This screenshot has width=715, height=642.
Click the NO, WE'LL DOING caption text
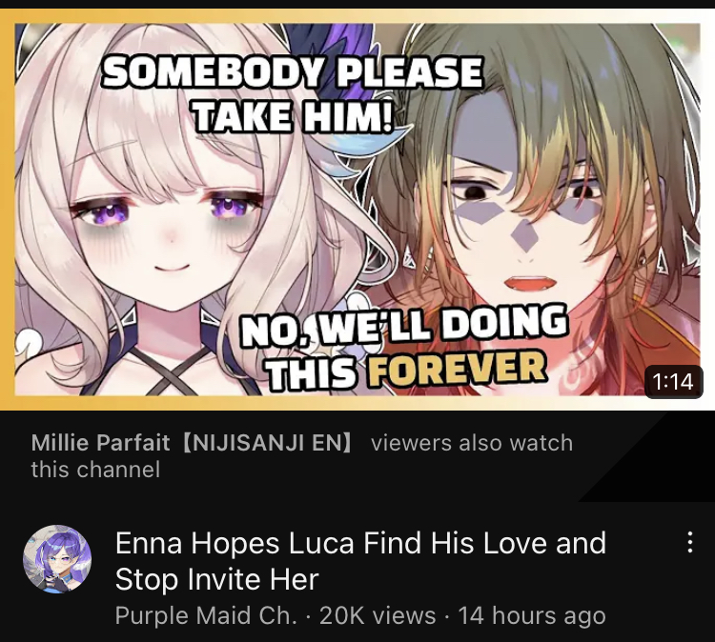(404, 327)
